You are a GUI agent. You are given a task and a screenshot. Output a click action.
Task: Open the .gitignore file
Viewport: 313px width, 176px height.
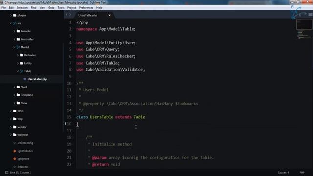(x=23, y=159)
